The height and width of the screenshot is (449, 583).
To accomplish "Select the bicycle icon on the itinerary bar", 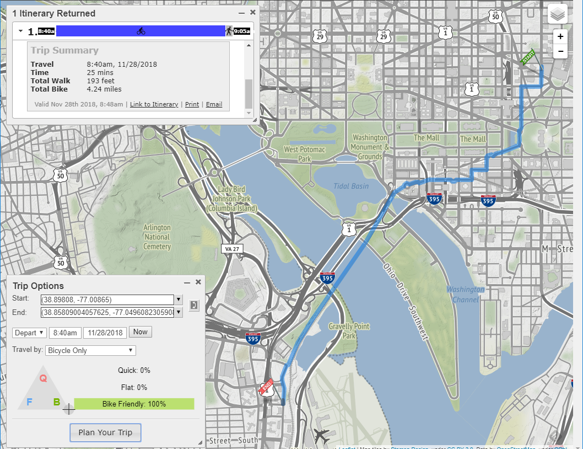I will point(141,31).
